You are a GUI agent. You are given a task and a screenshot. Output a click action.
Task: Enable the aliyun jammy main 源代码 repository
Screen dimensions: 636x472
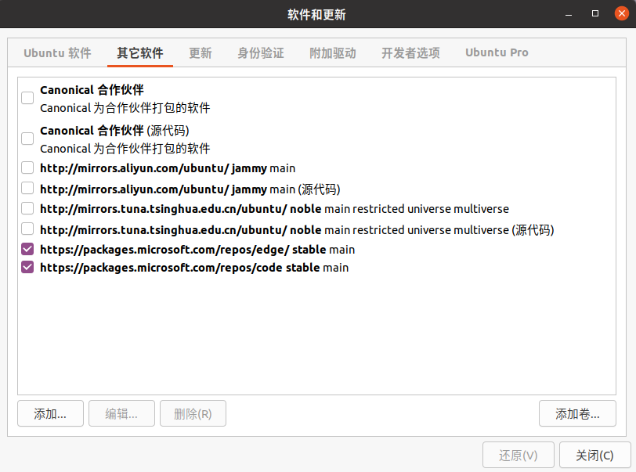[x=27, y=188]
